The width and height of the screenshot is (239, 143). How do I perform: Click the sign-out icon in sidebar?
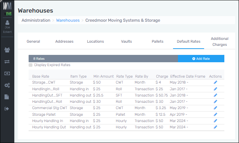[7, 109]
